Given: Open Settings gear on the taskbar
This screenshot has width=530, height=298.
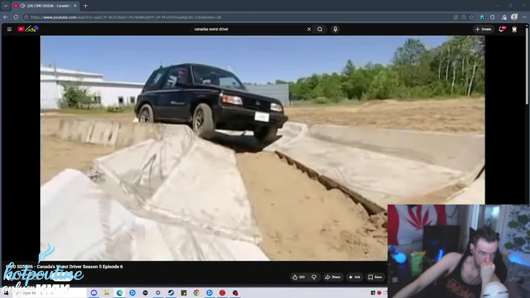Looking at the screenshot, I should (x=158, y=293).
